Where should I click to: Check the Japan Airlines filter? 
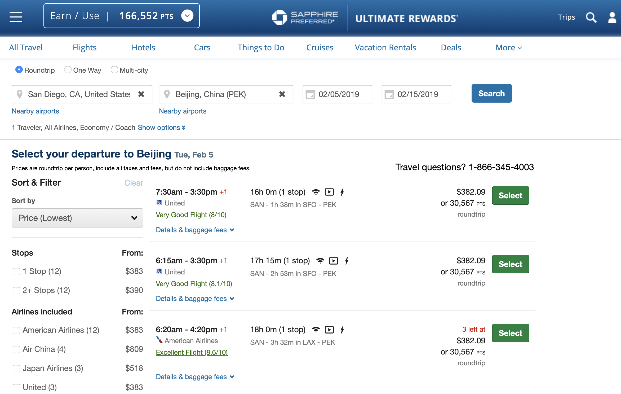16,369
